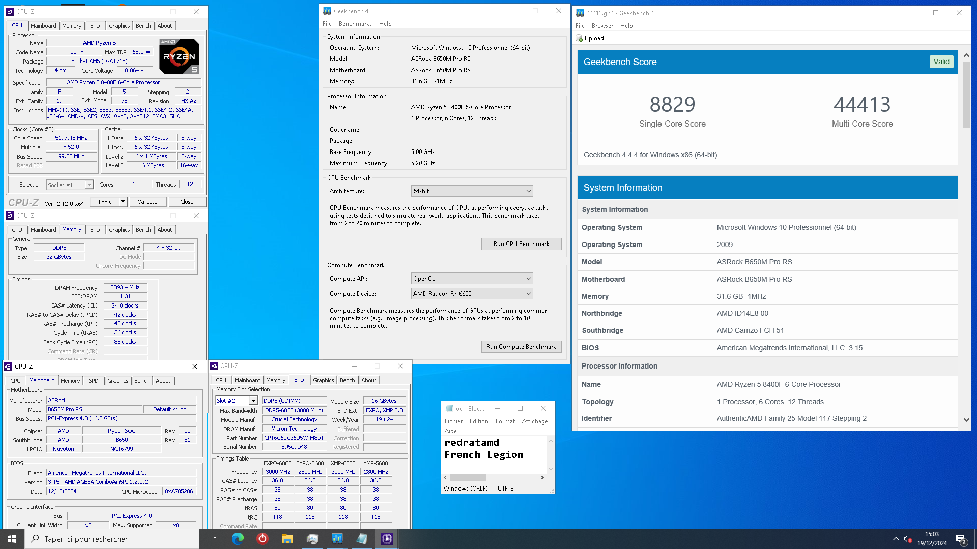Open the Memory tab in Mainboard CPU-Z window

(x=70, y=381)
